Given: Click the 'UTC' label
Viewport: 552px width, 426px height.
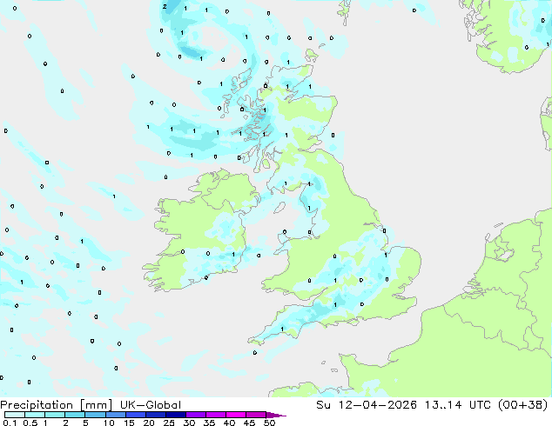Looking at the screenshot, I should pos(480,405).
